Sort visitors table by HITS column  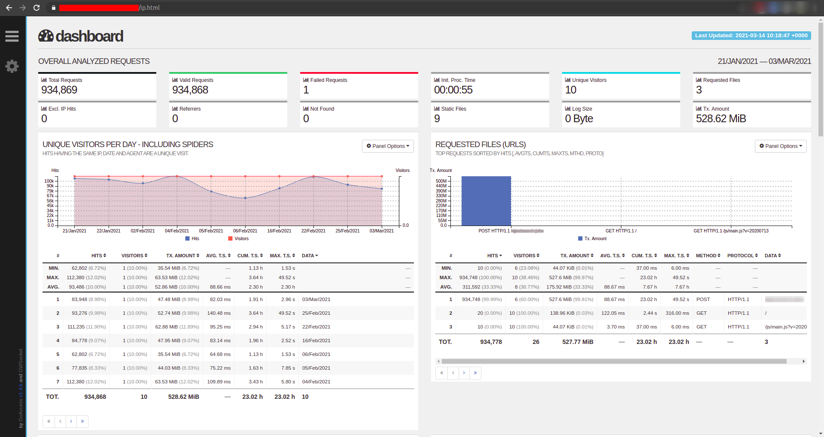click(x=99, y=256)
